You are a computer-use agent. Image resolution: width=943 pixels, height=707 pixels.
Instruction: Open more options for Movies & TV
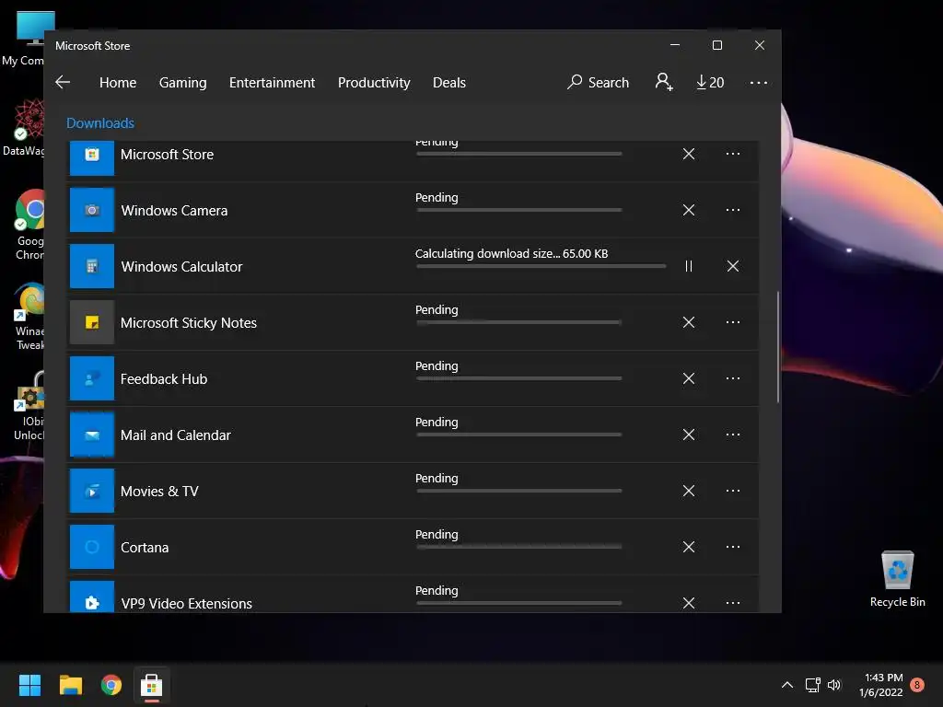point(732,491)
